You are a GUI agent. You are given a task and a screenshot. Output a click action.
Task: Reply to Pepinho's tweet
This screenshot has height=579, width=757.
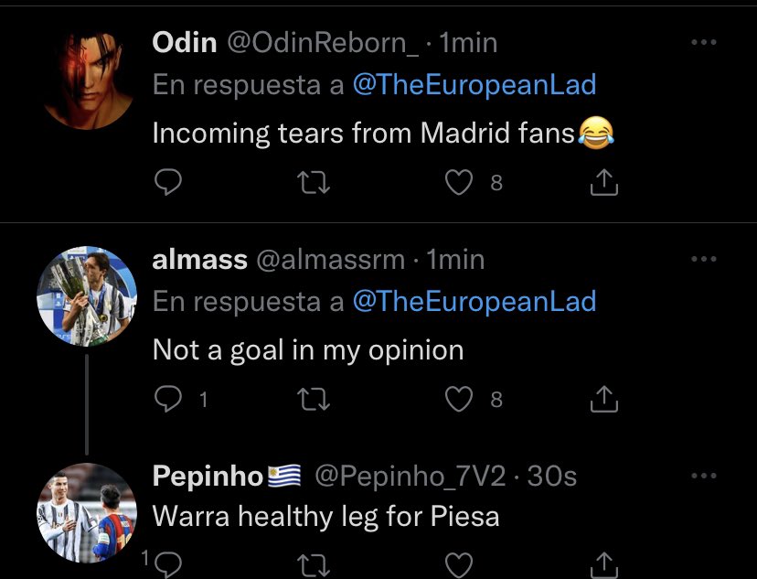click(168, 564)
